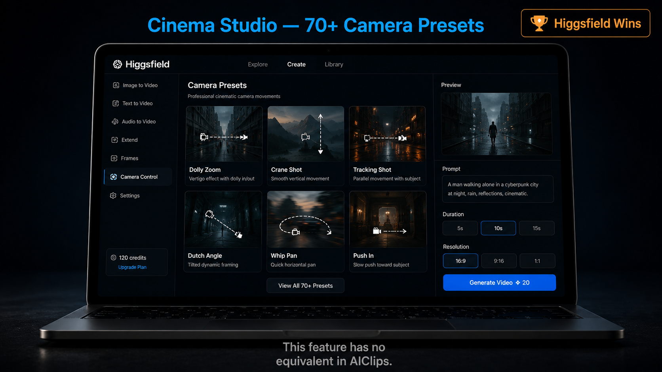Click the Extend sidebar icon
Screen dimensions: 662x372
(115, 140)
